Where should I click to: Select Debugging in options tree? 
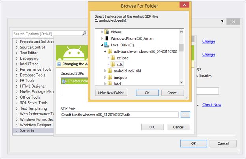pyautogui.click(x=29, y=58)
